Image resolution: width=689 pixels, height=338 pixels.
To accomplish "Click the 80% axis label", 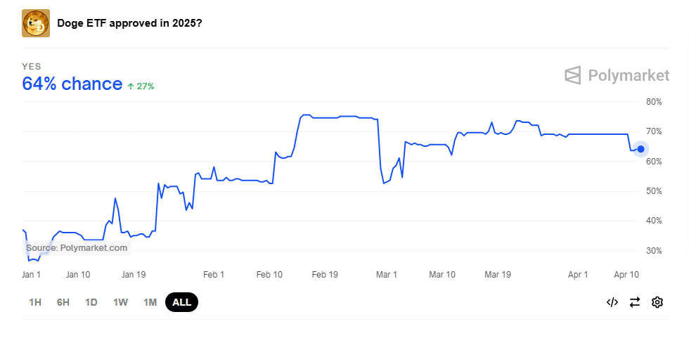I will tap(654, 102).
